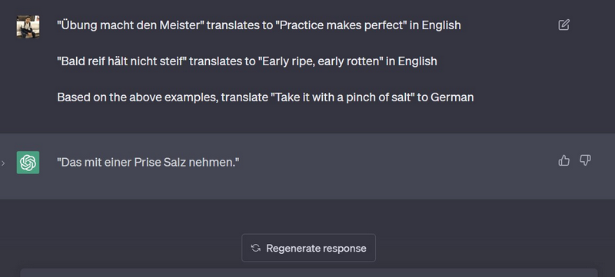Focus the message input box at bottom
Image resolution: width=615 pixels, height=277 pixels.
pos(309,272)
